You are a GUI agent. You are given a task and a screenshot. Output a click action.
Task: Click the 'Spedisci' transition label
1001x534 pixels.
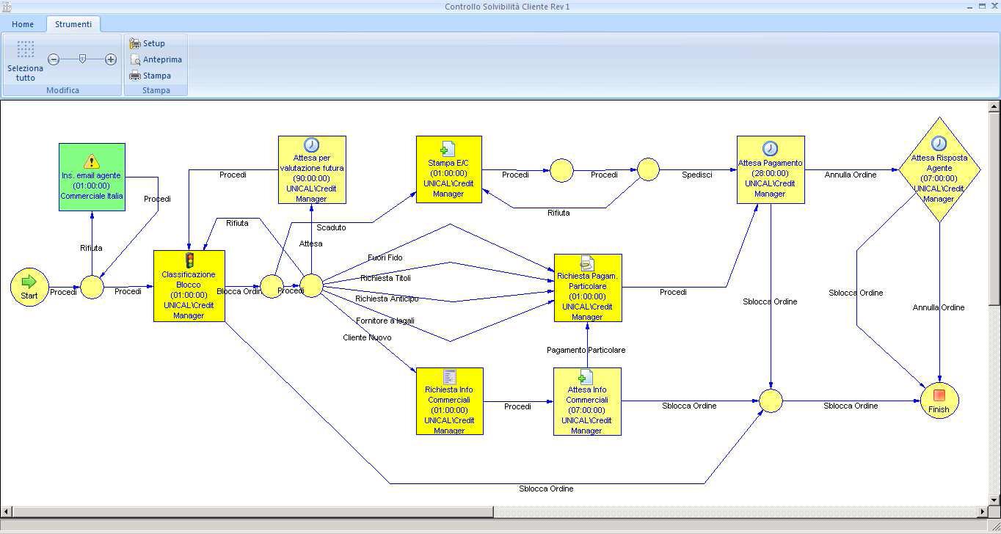pyautogui.click(x=697, y=175)
